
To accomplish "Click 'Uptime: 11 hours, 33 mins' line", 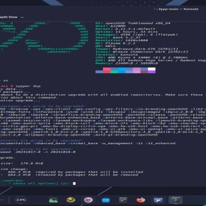I will pos(127,32).
